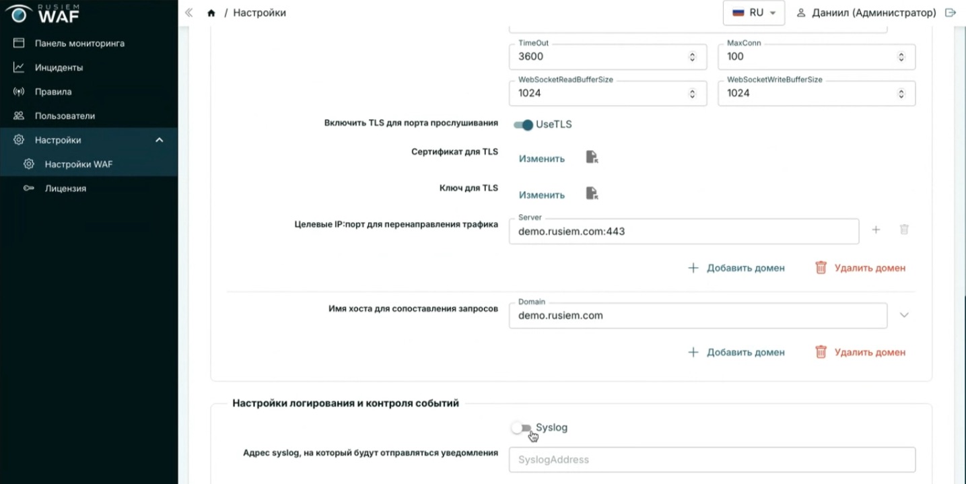
Task: Open the Лицензия menu item
Action: click(x=65, y=188)
